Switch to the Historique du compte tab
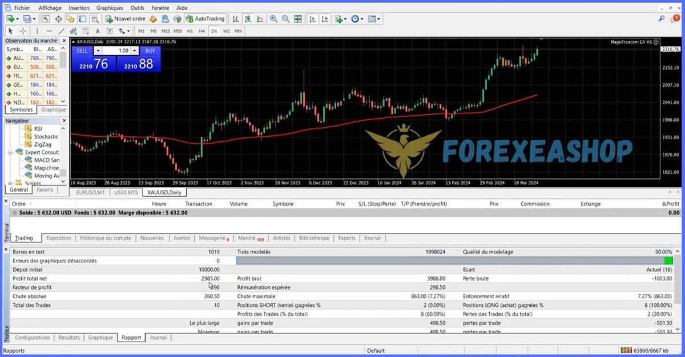Viewport: 685px width, 357px height. tap(106, 238)
